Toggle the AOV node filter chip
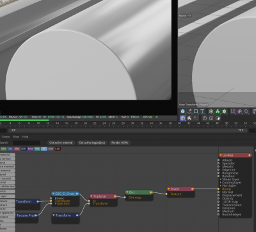This screenshot has width=256, height=232. (x=51, y=149)
